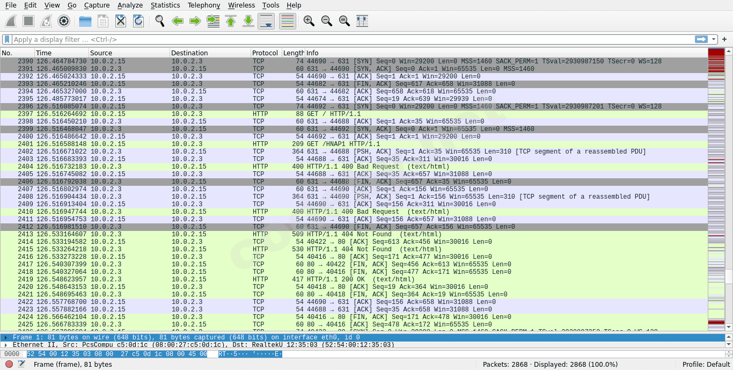The image size is (733, 370).
Task: Expand the Frame 1 details row
Action: (x=5, y=337)
